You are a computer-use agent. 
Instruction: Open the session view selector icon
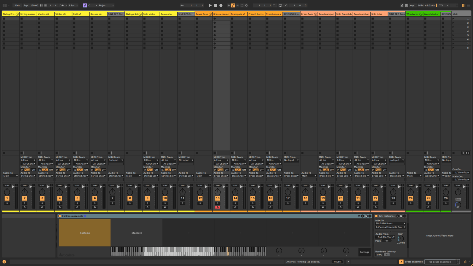pos(464,5)
